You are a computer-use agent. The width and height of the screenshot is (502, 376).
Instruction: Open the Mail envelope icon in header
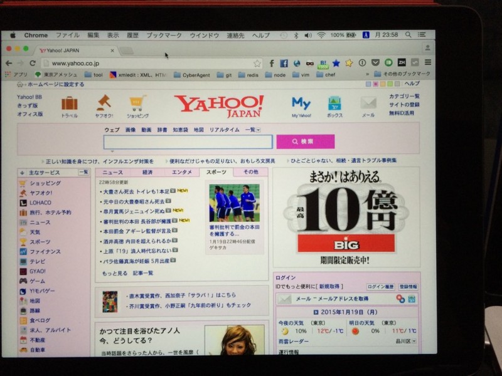(368, 103)
